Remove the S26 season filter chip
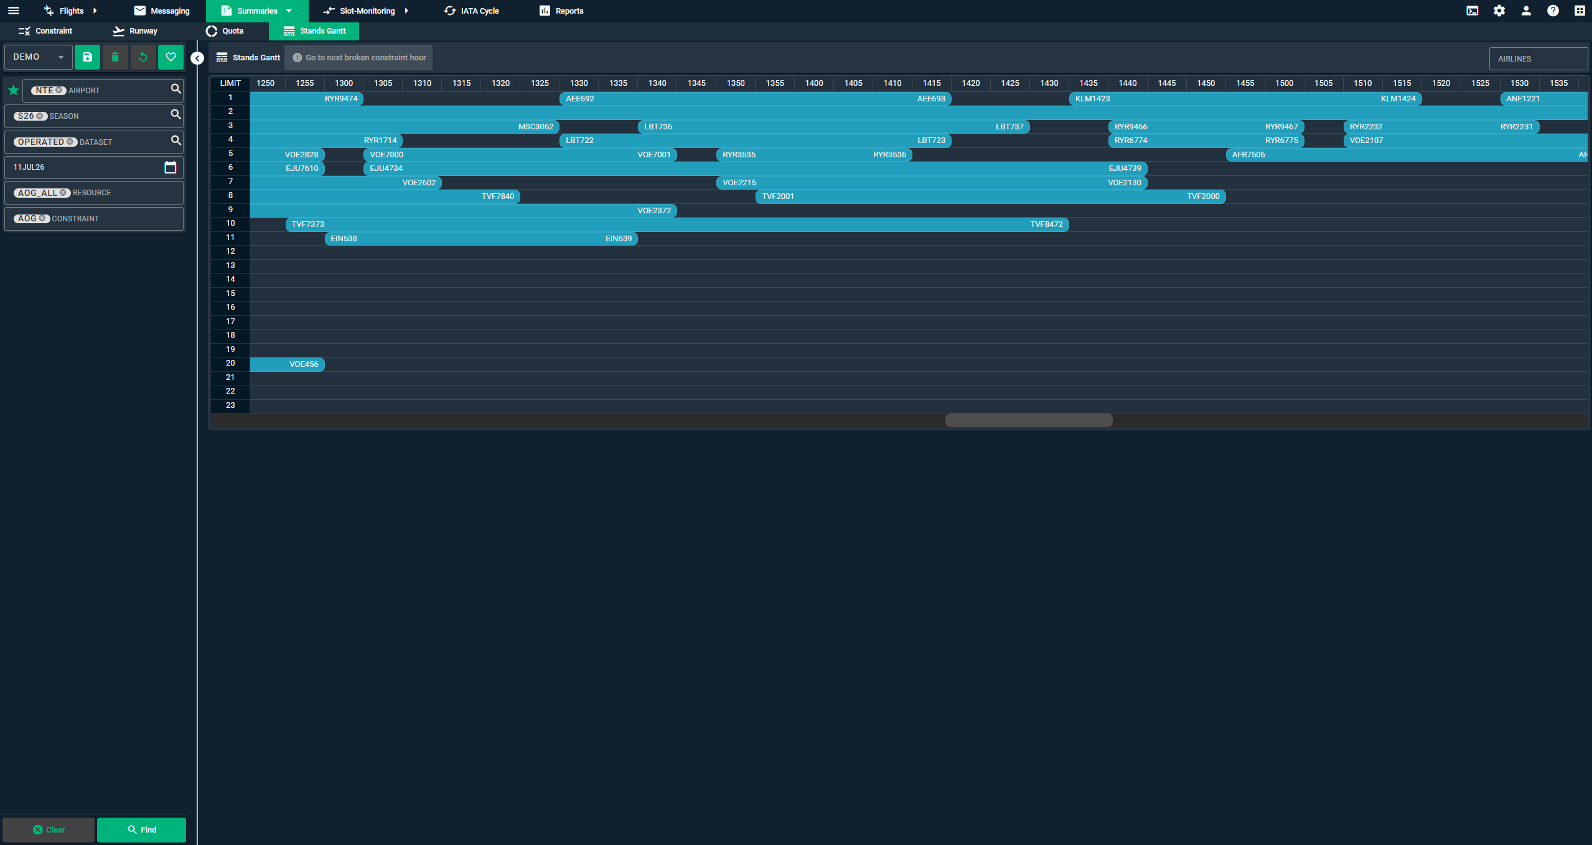This screenshot has width=1592, height=845. (41, 116)
